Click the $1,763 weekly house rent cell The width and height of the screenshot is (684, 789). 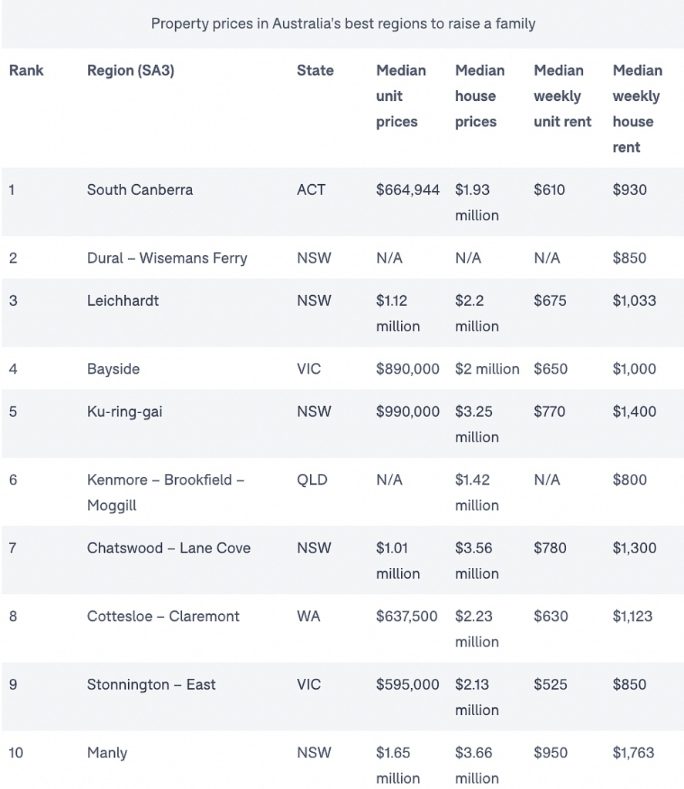tap(634, 754)
